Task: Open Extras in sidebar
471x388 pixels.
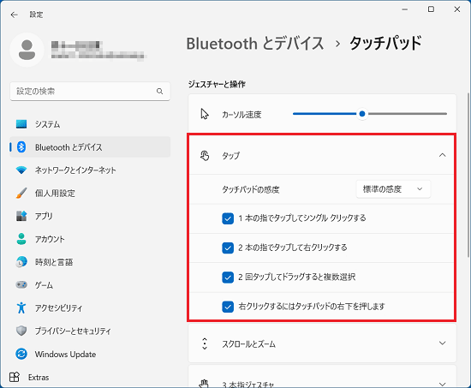Action: (90, 377)
